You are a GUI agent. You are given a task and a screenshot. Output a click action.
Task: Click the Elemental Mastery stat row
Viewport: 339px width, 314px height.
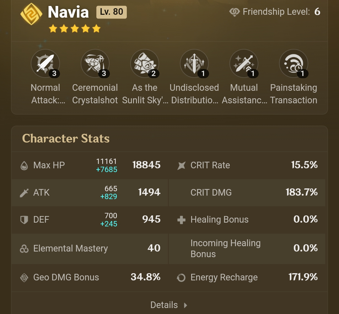click(70, 248)
